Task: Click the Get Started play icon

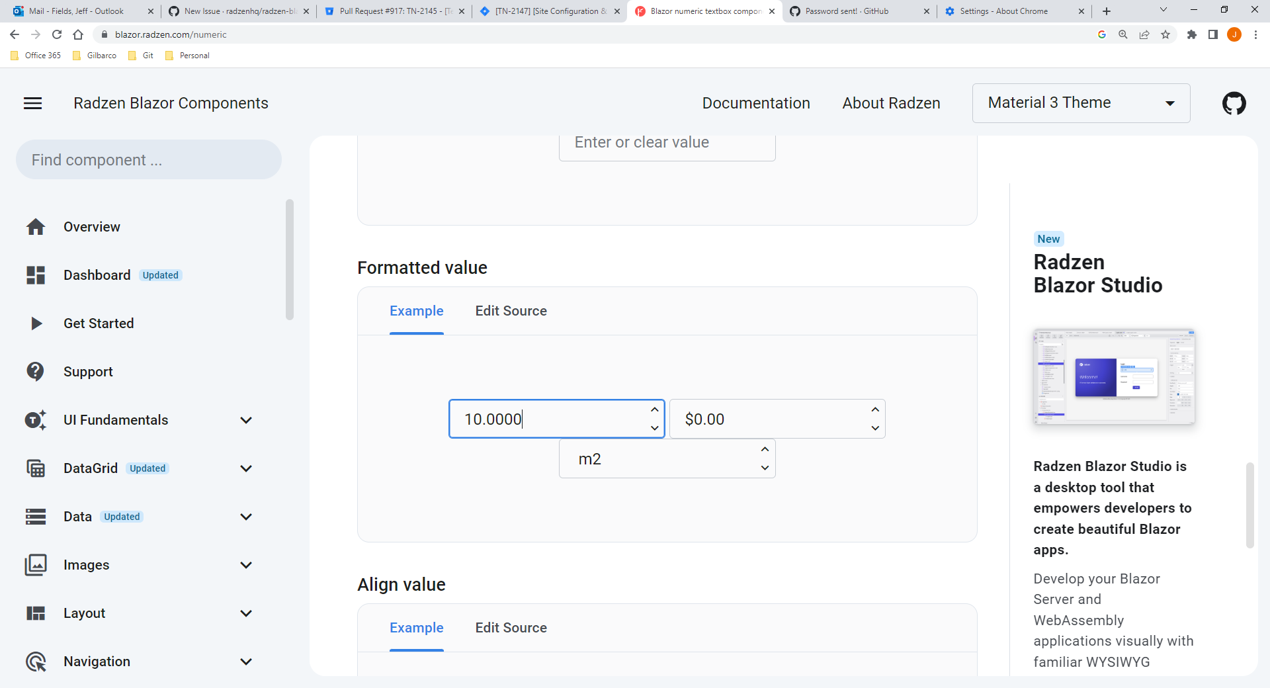Action: 36,323
